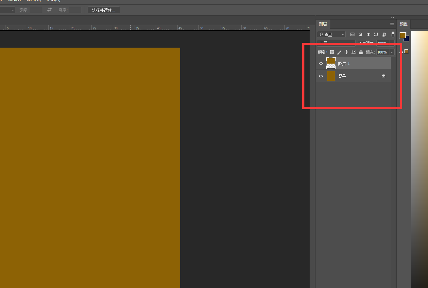
Task: Filter layers by pixel layers icon
Action: [352, 34]
